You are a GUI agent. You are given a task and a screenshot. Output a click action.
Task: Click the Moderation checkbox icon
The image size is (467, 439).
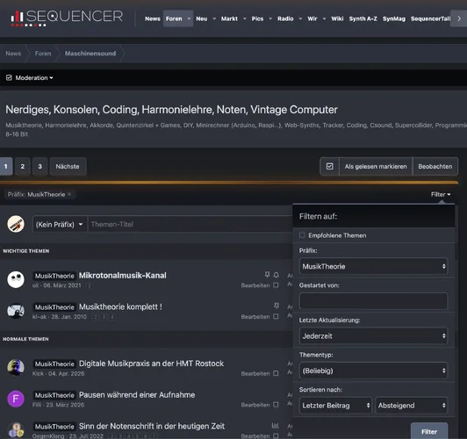(x=9, y=78)
